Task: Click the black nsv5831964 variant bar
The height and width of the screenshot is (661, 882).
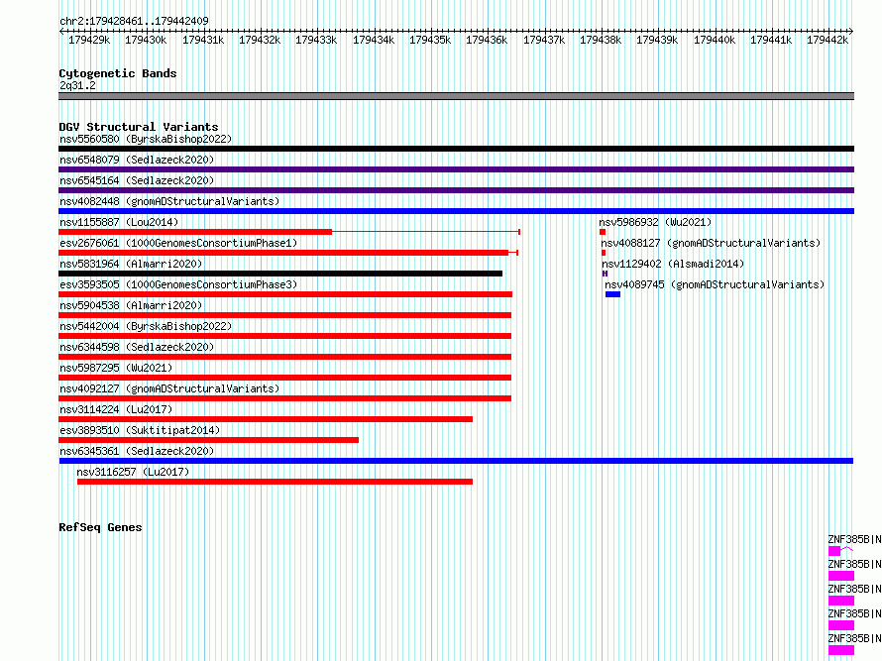Action: tap(280, 274)
